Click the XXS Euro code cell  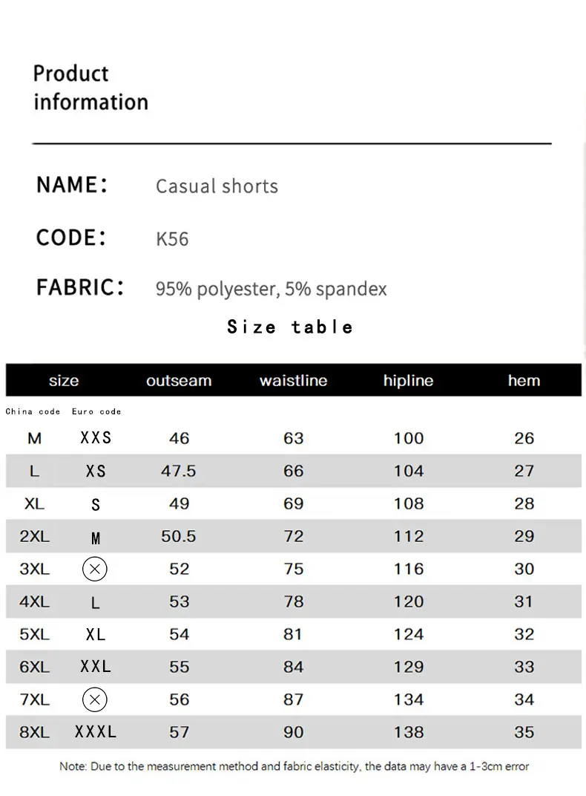[96, 437]
